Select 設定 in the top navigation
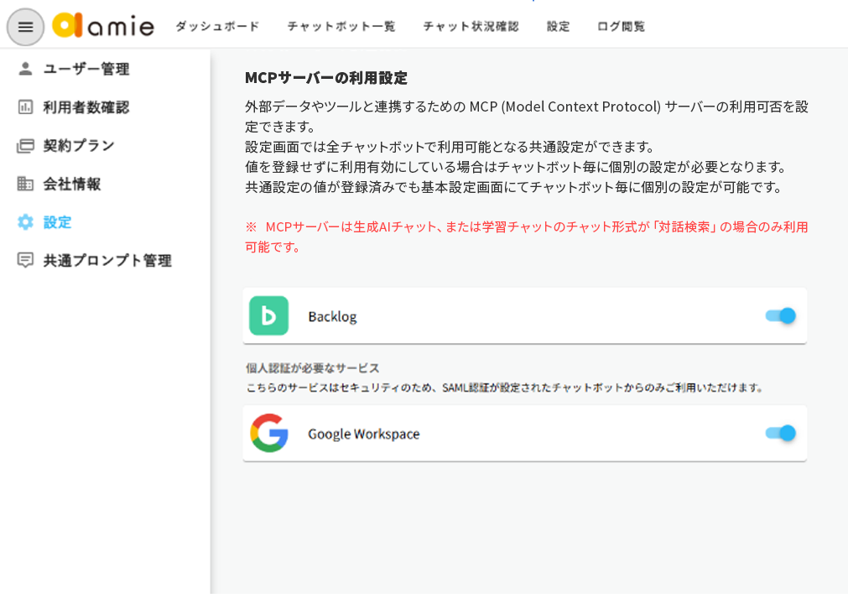848x598 pixels. [x=558, y=27]
